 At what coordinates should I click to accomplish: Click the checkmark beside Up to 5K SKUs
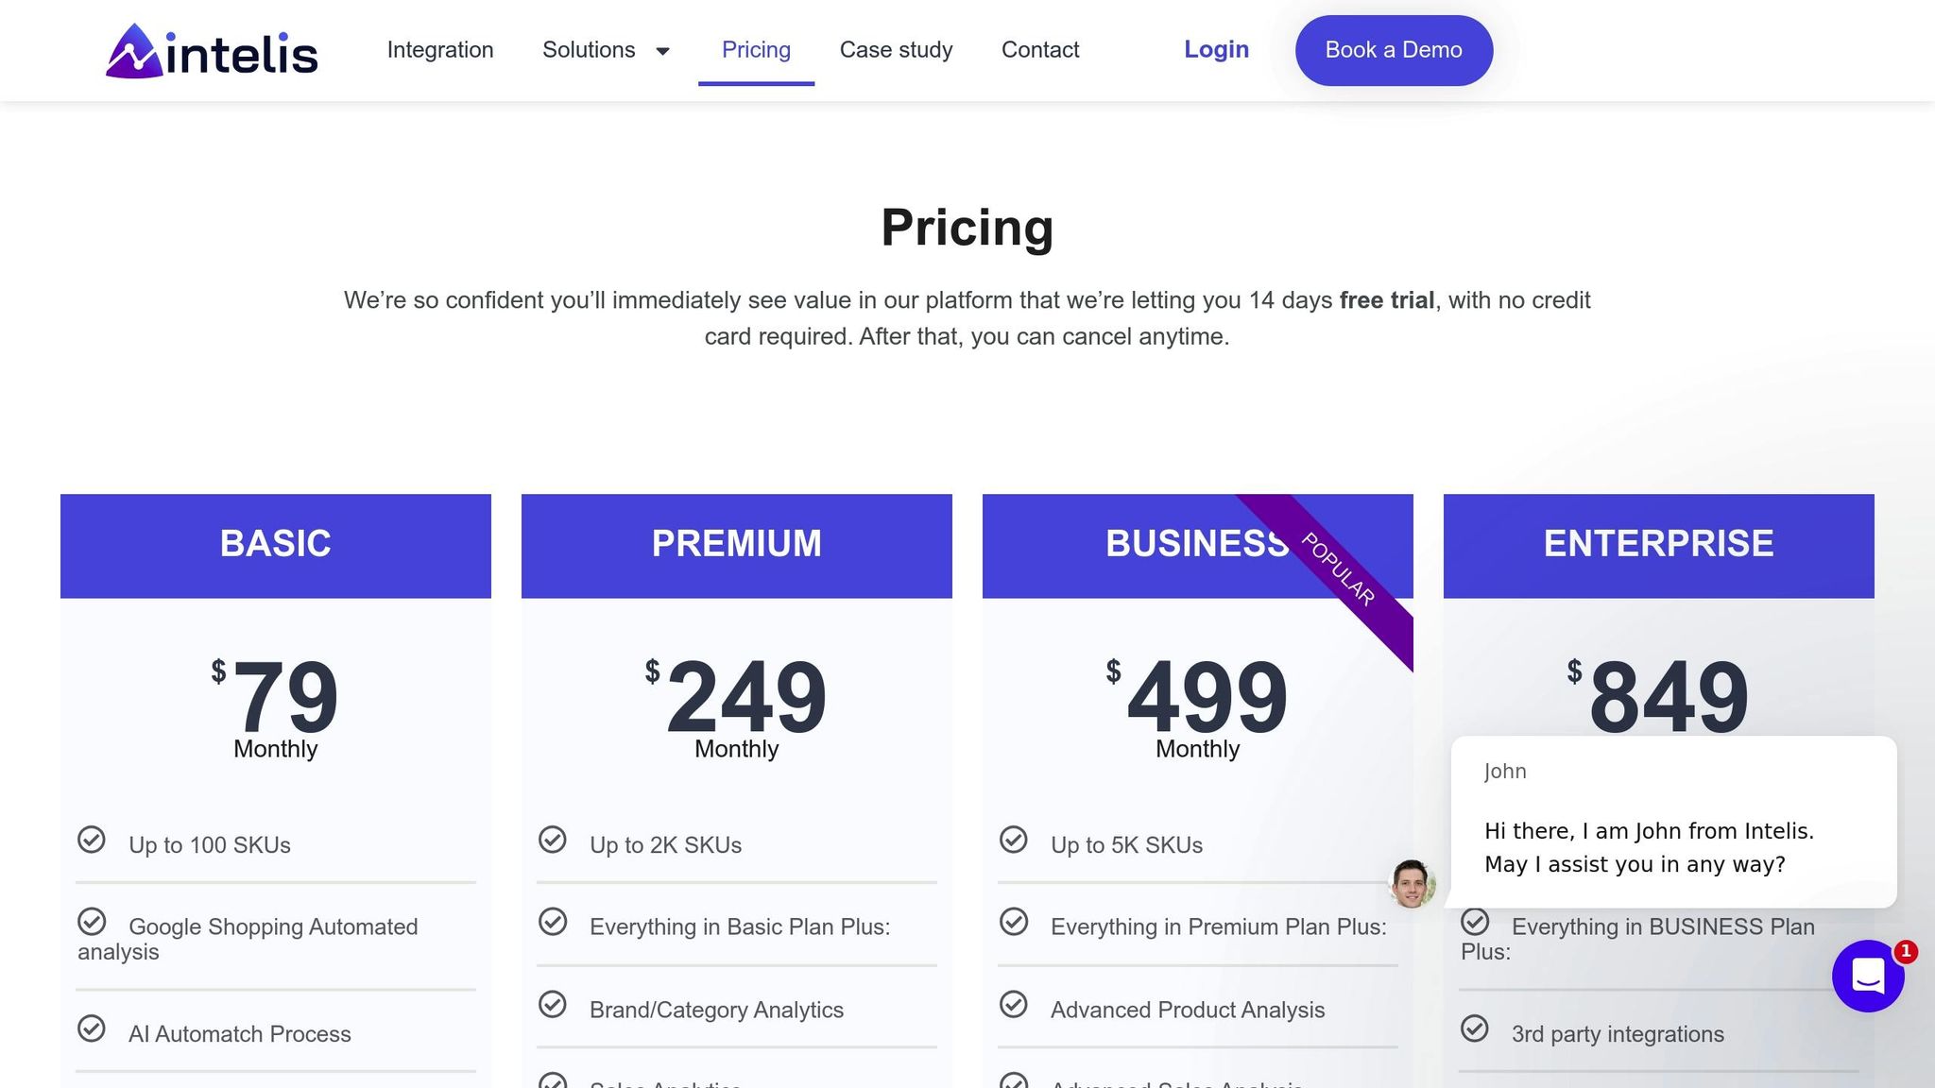(x=1014, y=840)
